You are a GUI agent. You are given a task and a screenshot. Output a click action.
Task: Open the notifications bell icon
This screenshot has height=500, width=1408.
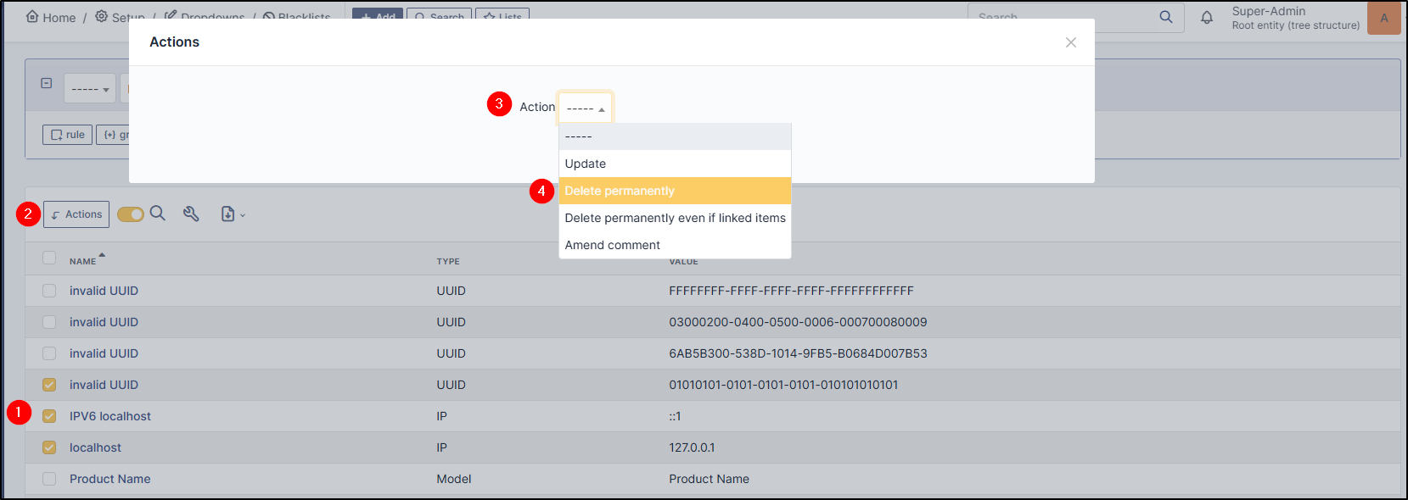click(x=1207, y=17)
